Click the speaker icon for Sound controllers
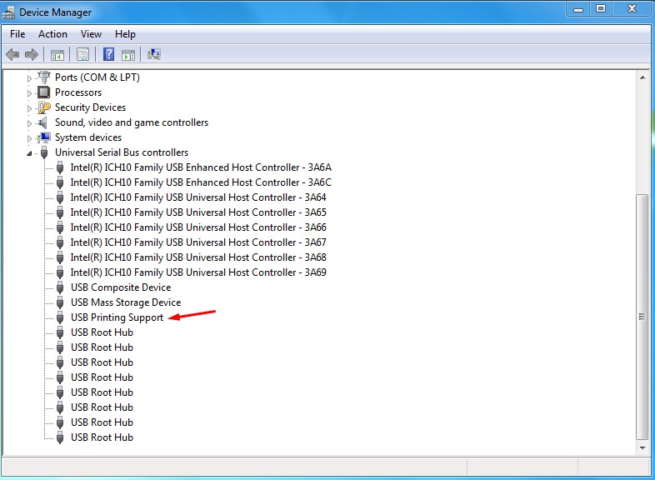Image resolution: width=655 pixels, height=480 pixels. (x=42, y=122)
